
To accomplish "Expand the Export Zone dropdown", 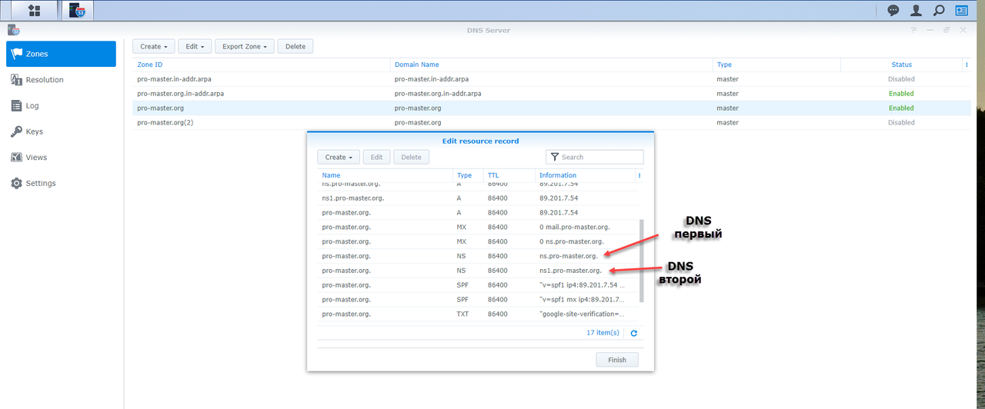I will click(x=245, y=46).
